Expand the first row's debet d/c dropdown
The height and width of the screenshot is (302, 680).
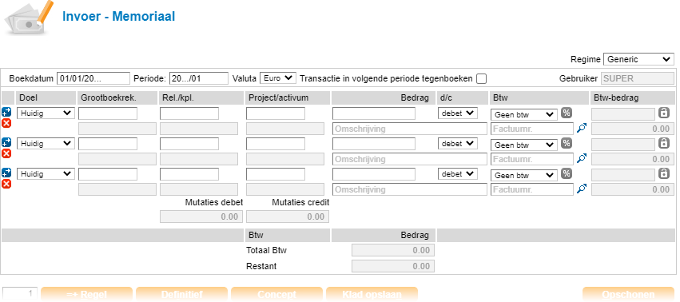tap(458, 113)
